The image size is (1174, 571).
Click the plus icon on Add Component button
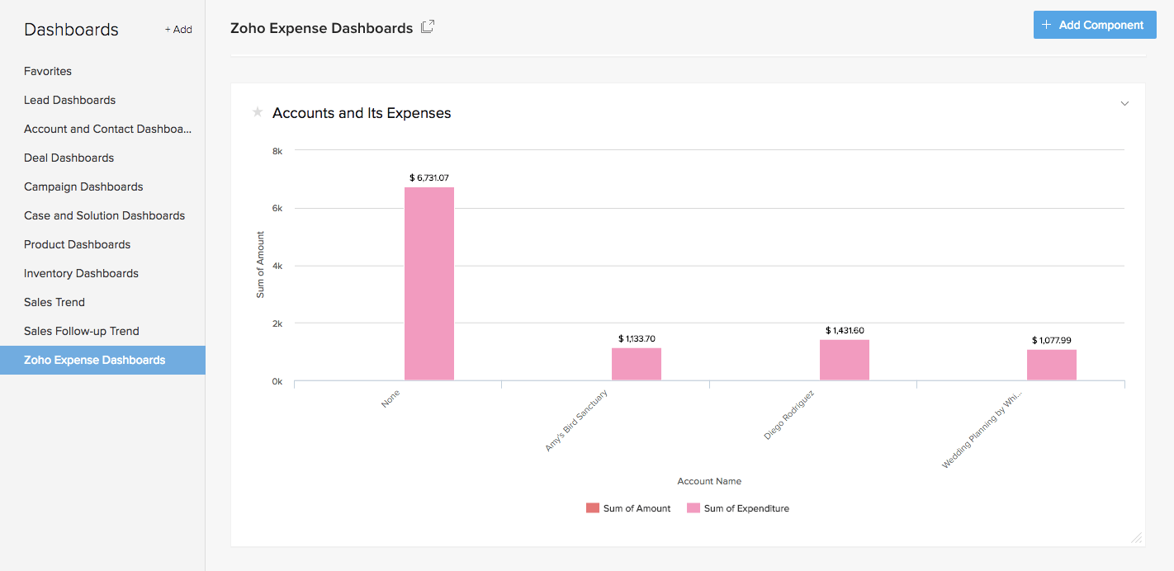click(1045, 25)
